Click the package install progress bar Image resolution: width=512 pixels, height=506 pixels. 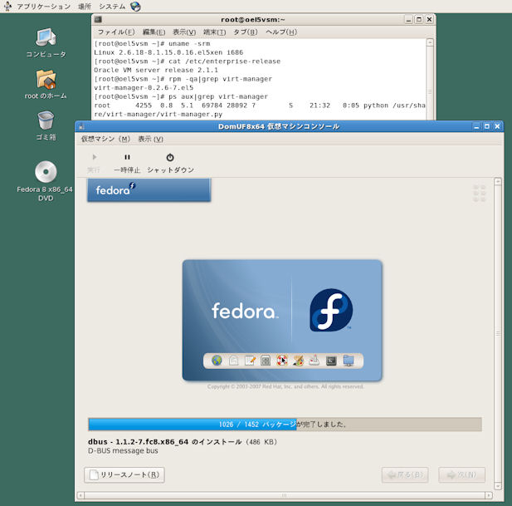coord(285,425)
